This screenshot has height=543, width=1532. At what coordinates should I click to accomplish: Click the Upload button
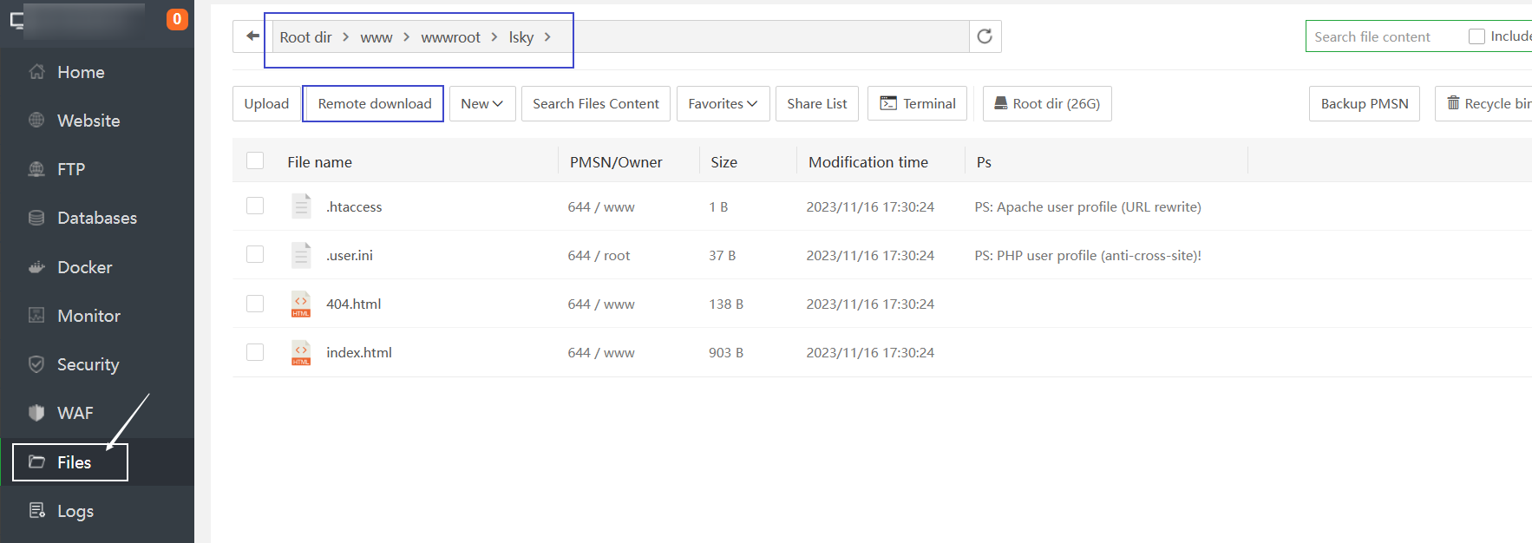click(x=266, y=103)
